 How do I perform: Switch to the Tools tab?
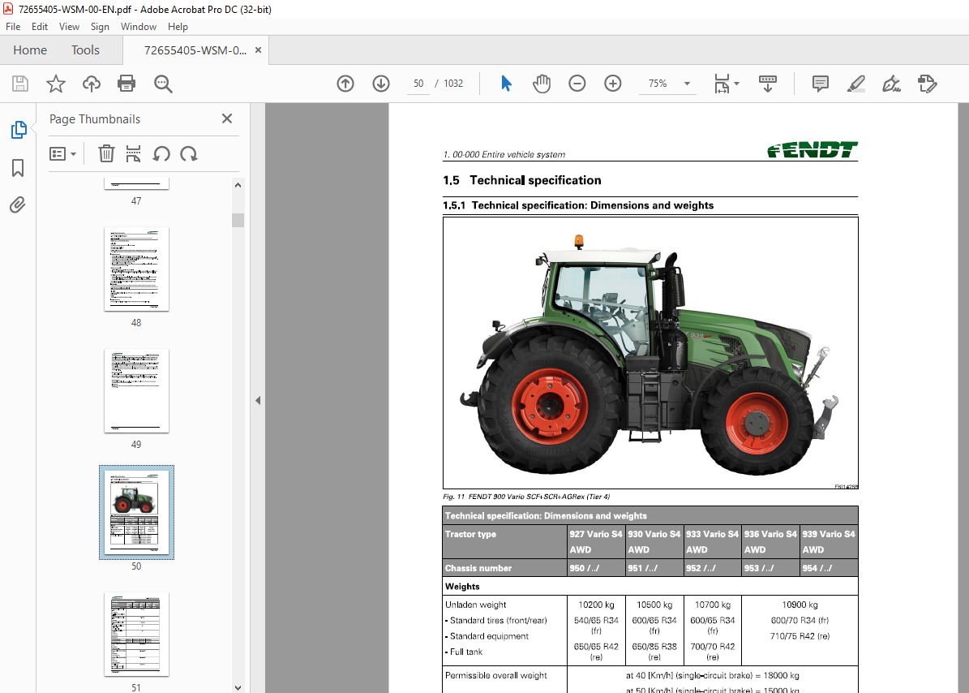pos(85,50)
